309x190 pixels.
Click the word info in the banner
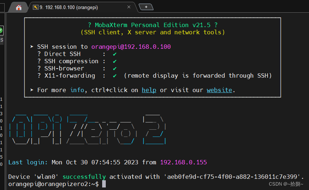click(77, 90)
